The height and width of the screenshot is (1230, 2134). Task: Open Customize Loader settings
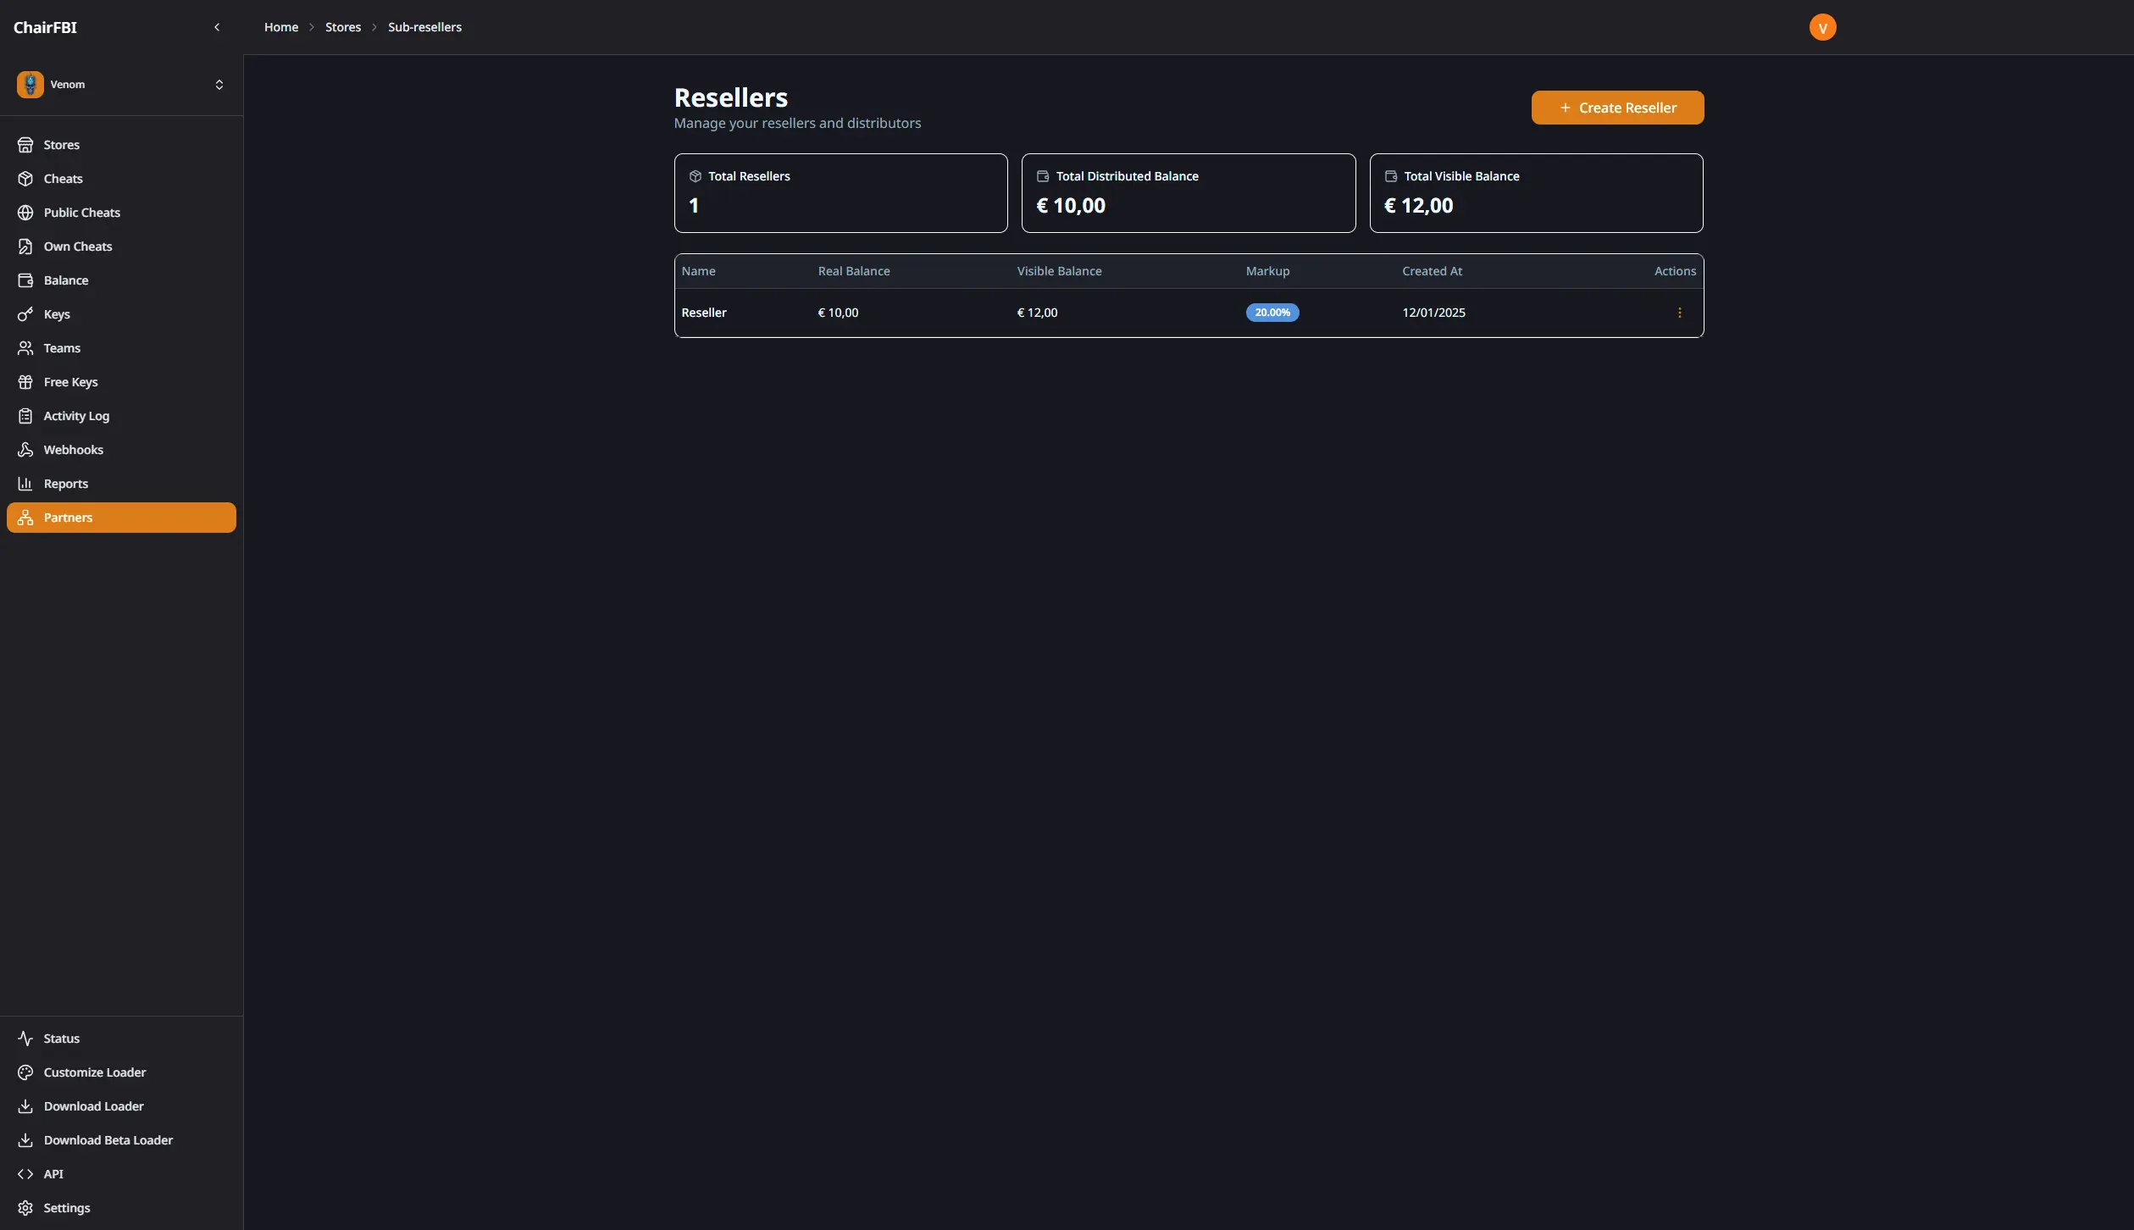(94, 1072)
